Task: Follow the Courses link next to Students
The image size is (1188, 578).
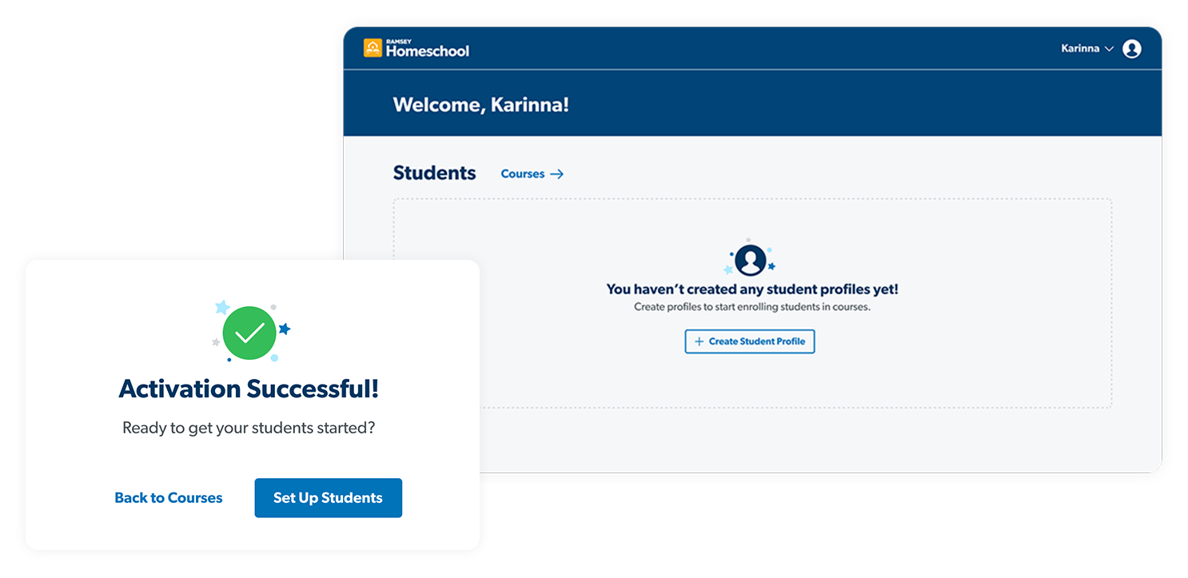Action: (523, 173)
